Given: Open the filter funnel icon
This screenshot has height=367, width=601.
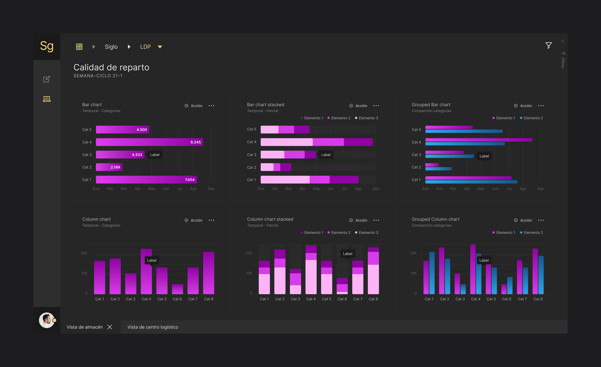Looking at the screenshot, I should tap(548, 45).
